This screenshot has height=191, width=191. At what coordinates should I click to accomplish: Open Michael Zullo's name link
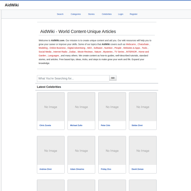76,125
